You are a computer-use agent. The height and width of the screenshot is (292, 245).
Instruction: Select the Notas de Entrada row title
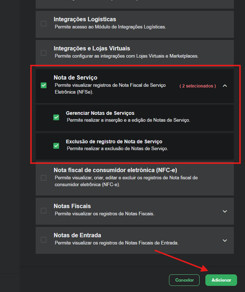[x=77, y=235]
